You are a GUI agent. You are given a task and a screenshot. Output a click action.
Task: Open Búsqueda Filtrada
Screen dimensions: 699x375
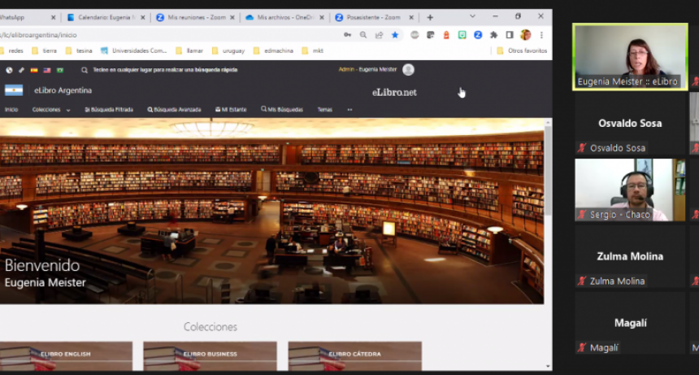click(109, 110)
